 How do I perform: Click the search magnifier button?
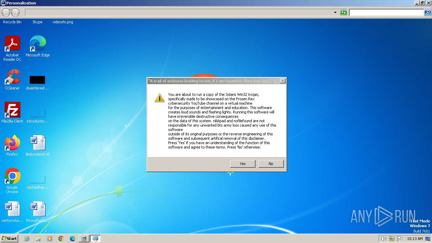[428, 12]
